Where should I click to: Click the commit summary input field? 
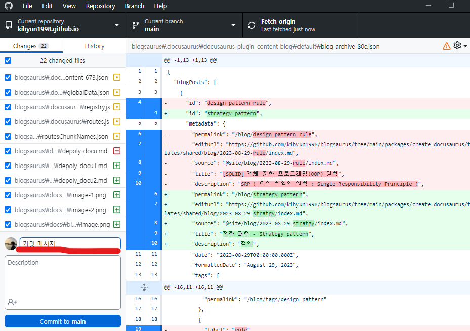point(70,243)
